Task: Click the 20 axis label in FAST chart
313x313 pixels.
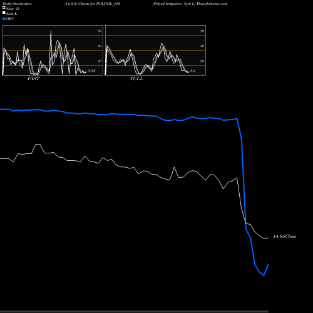Action: click(x=100, y=61)
